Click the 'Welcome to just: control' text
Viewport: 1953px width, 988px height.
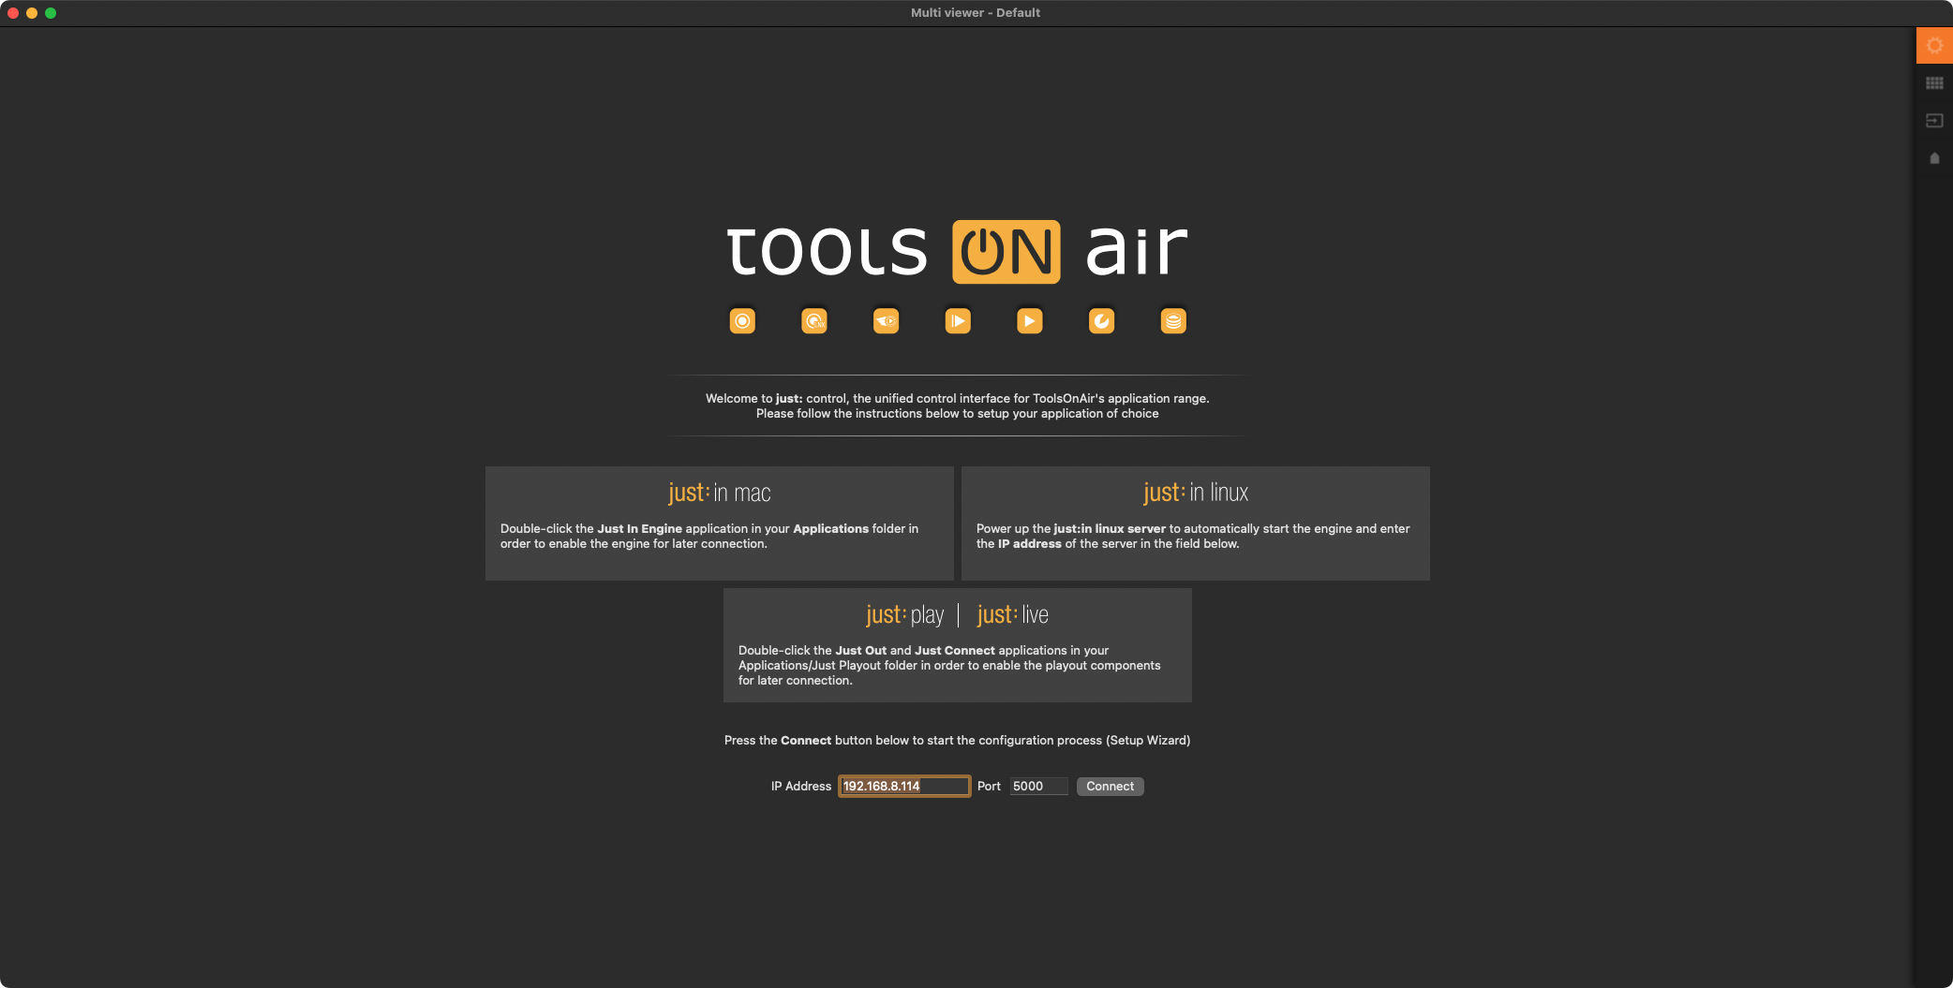tap(958, 399)
